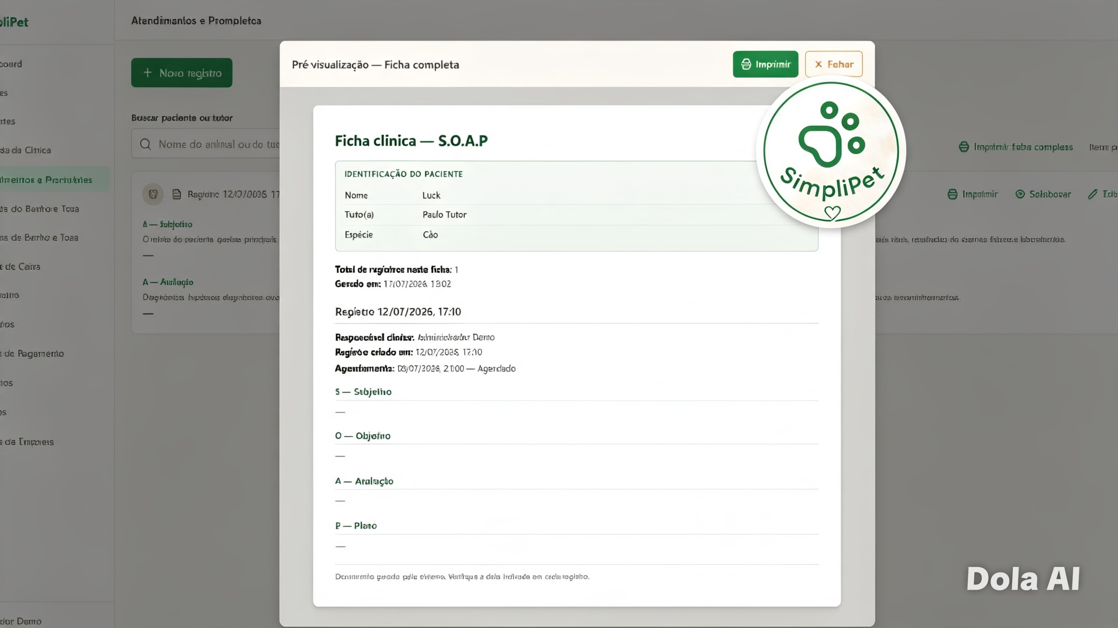Click the O — Objetivo section heading
The height and width of the screenshot is (628, 1118).
(362, 436)
